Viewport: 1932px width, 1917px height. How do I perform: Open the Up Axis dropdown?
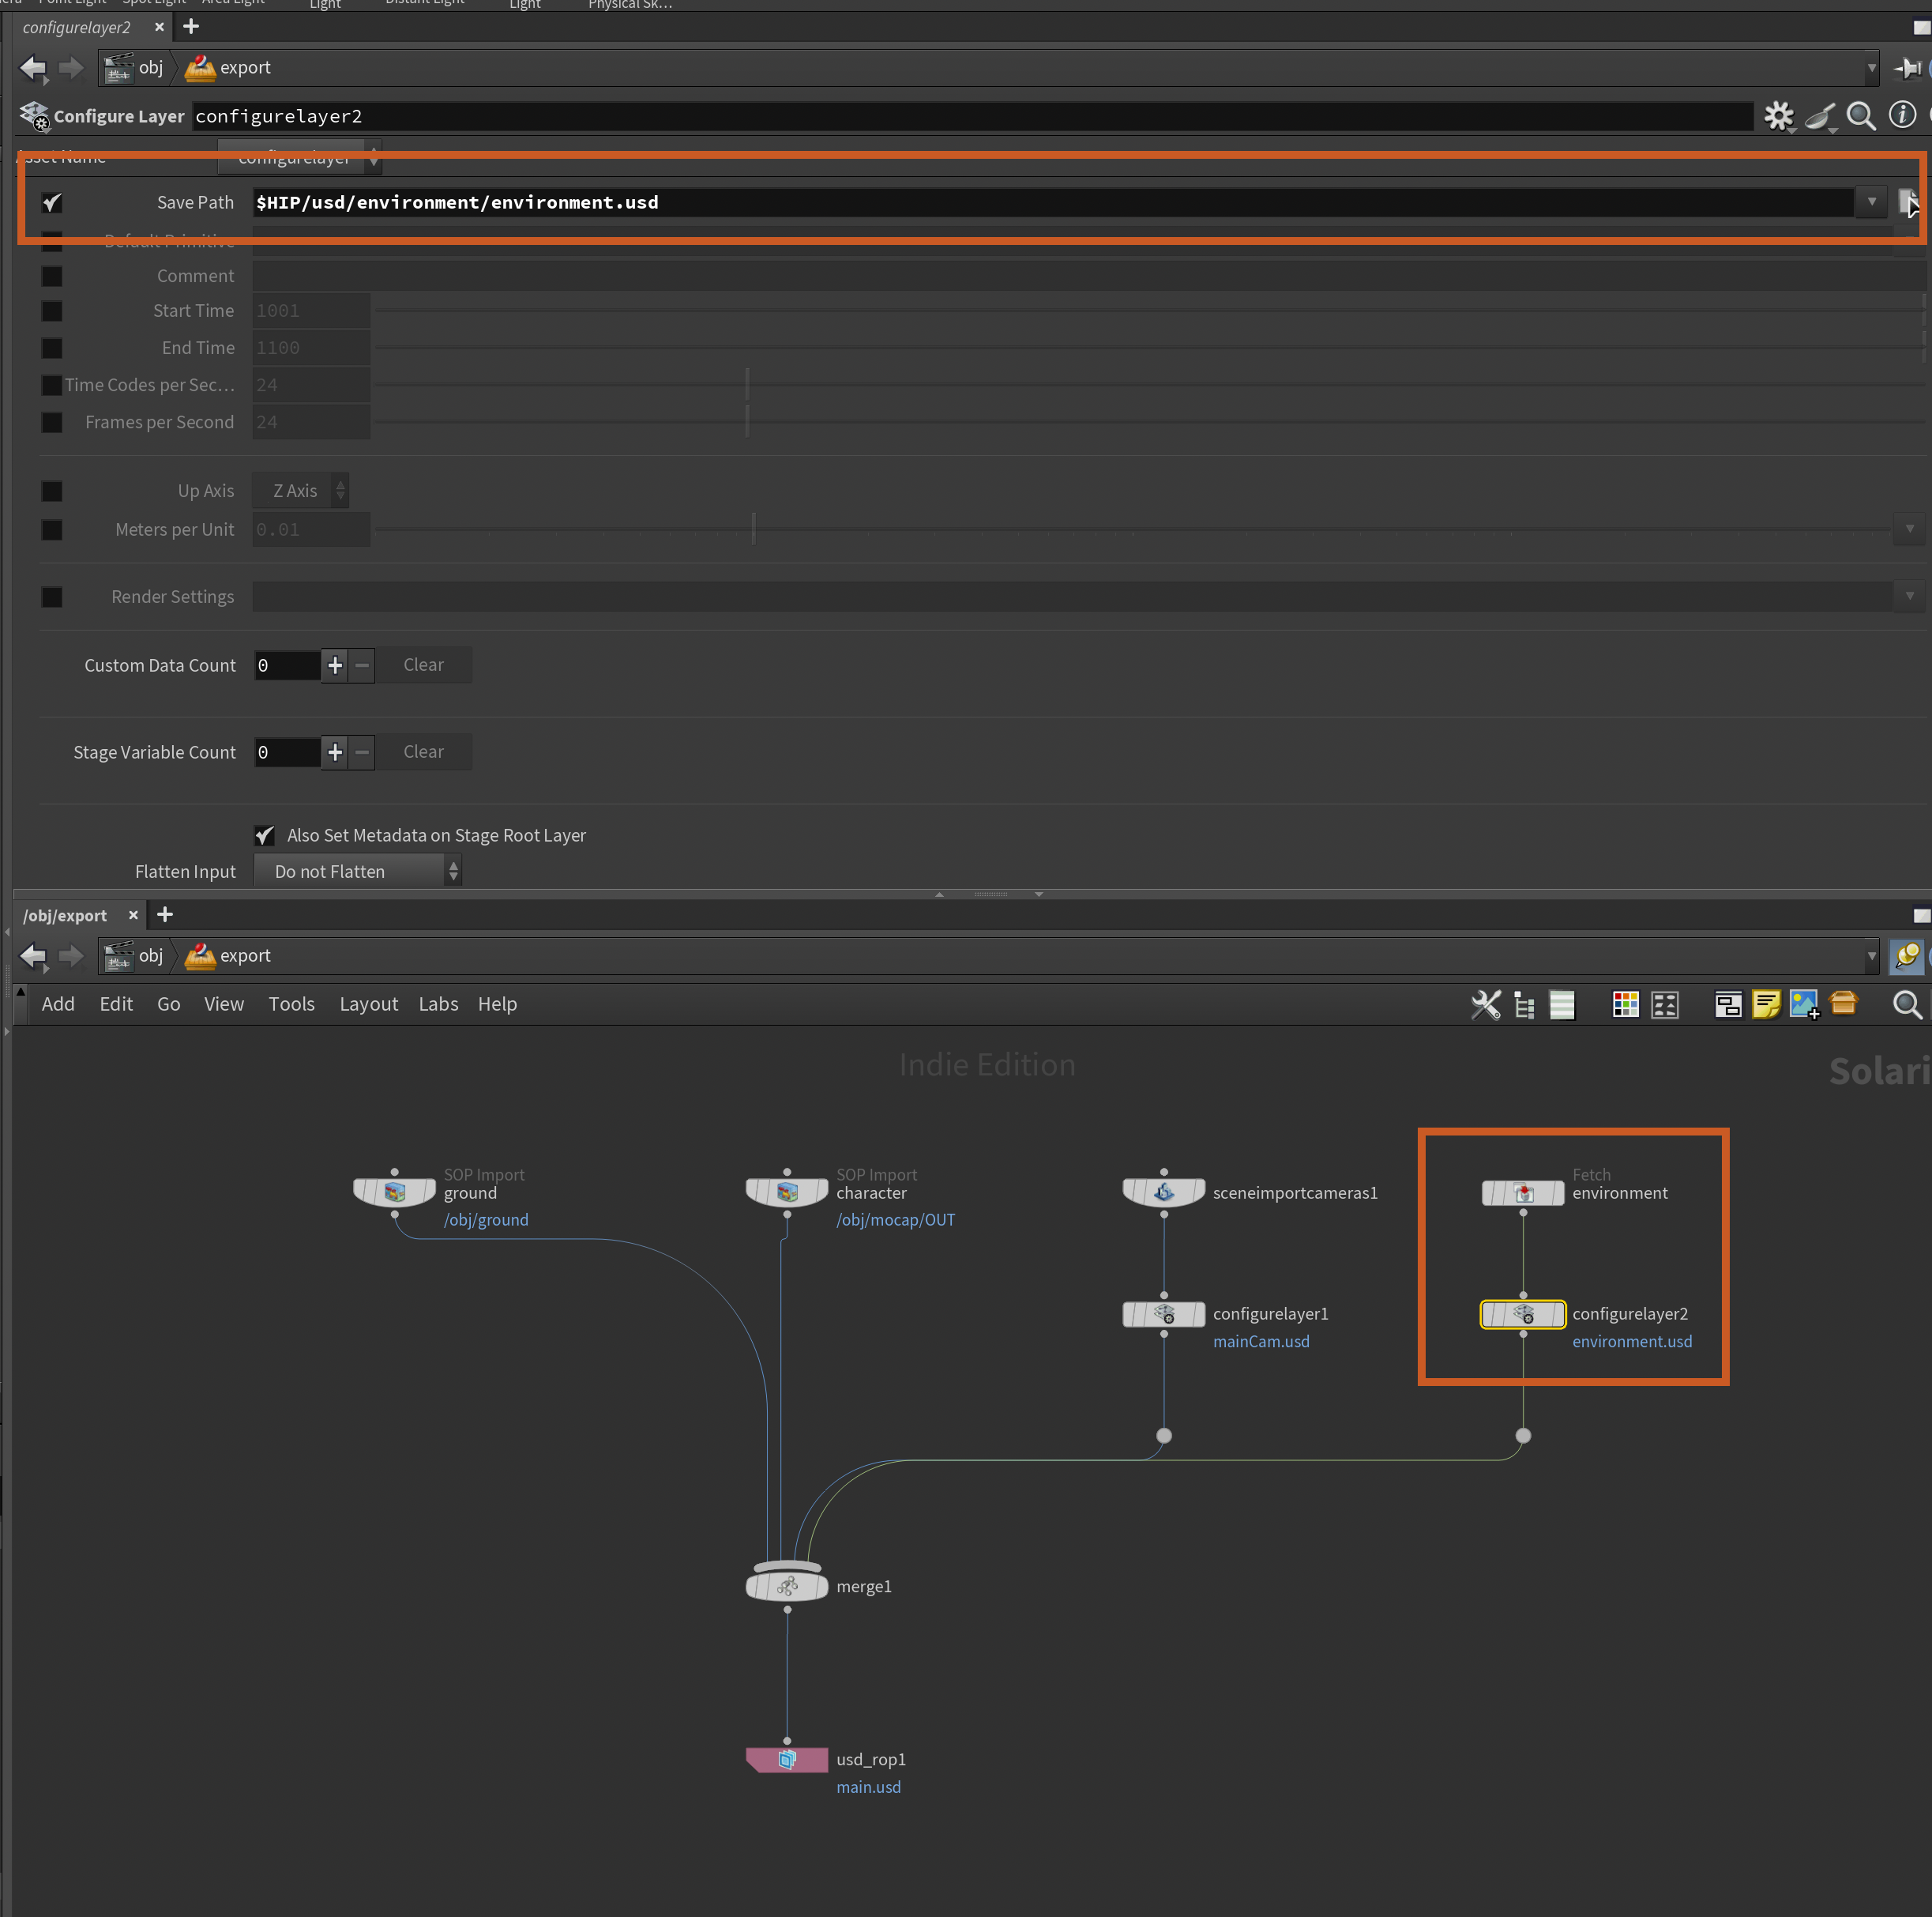pyautogui.click(x=300, y=491)
